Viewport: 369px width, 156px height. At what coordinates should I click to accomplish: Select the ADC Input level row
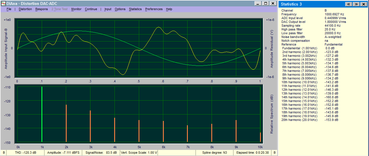(315, 18)
